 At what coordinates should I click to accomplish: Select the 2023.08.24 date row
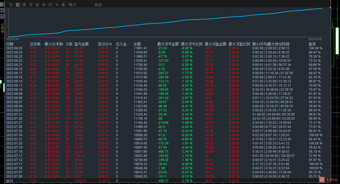(14, 52)
